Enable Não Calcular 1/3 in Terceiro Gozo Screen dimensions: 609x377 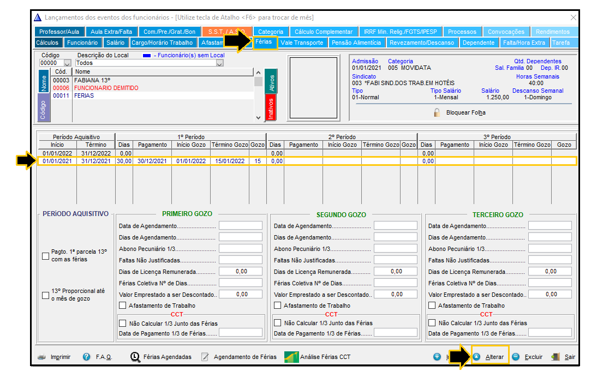point(432,322)
